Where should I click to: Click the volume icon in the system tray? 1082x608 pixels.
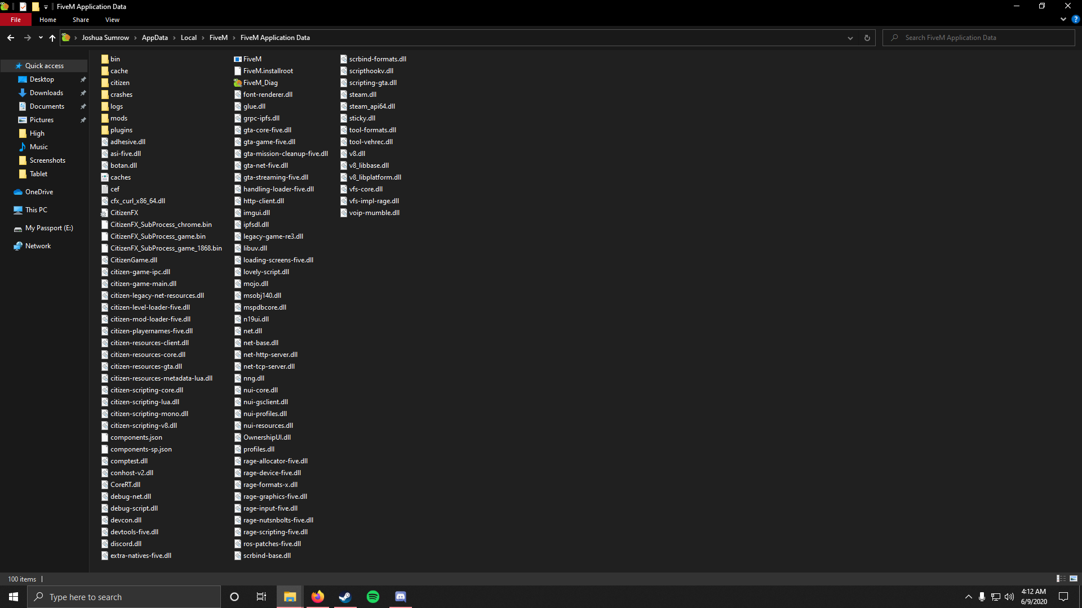pyautogui.click(x=1010, y=597)
